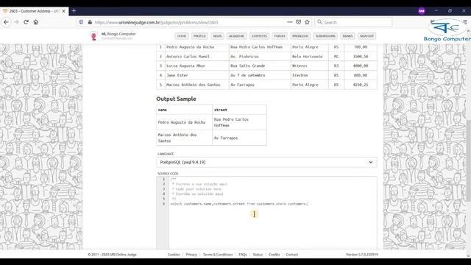Open a new browser tab plus button
471x265 pixels.
click(74, 11)
